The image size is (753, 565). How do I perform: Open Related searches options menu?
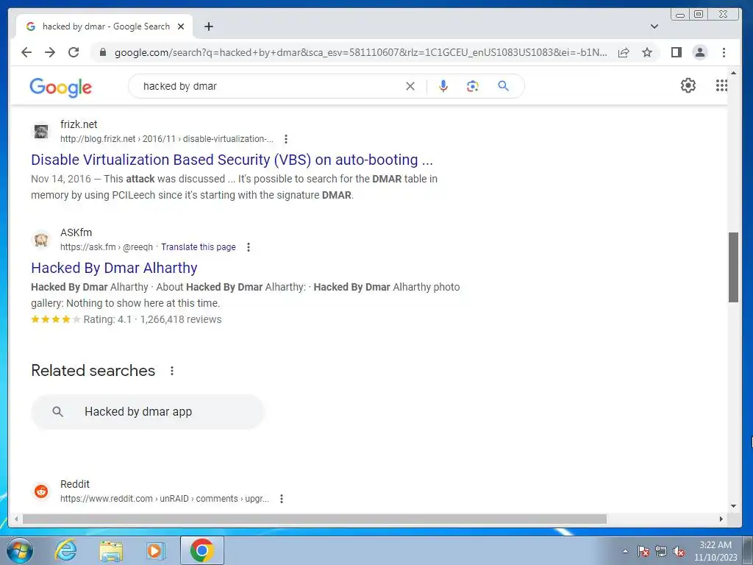pyautogui.click(x=172, y=371)
